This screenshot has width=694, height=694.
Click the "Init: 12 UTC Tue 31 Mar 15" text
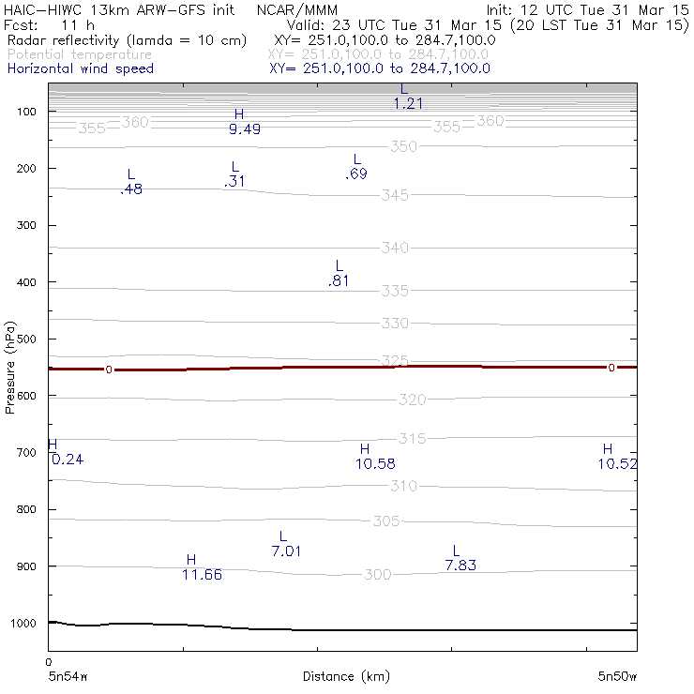[587, 9]
